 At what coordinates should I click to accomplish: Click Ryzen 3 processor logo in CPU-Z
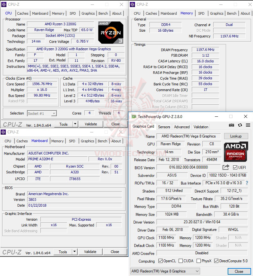pos(111,33)
